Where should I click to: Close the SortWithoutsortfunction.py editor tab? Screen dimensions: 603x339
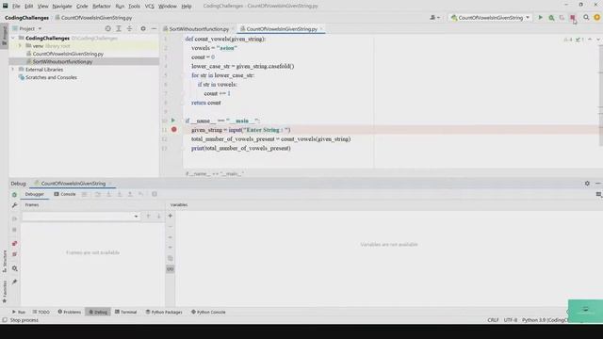coord(233,29)
